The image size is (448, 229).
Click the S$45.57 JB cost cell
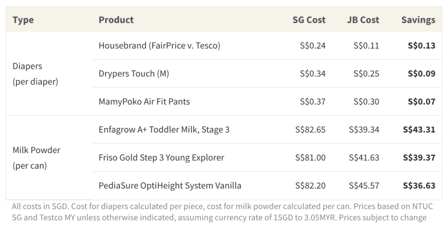click(x=364, y=185)
